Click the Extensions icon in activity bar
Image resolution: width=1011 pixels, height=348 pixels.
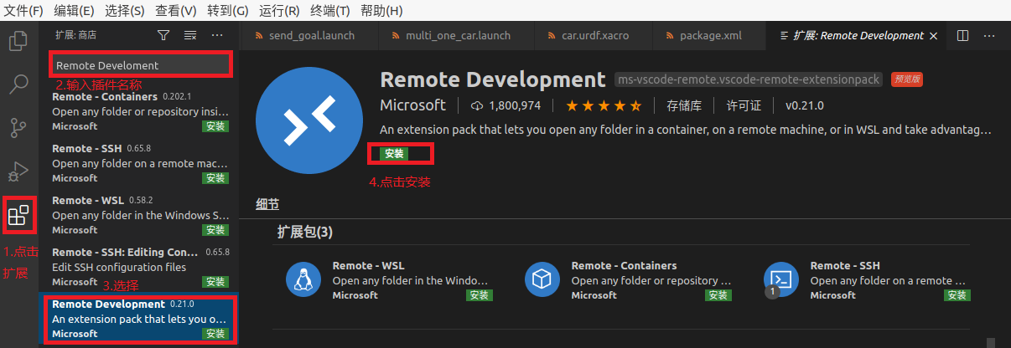pyautogui.click(x=18, y=215)
